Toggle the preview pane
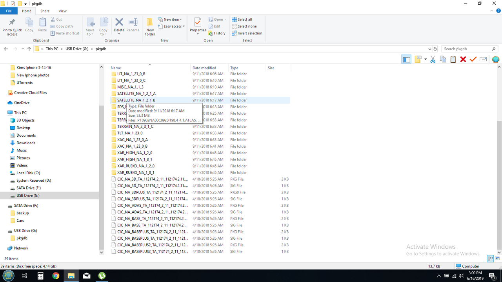Image resolution: width=502 pixels, height=282 pixels. (406, 59)
